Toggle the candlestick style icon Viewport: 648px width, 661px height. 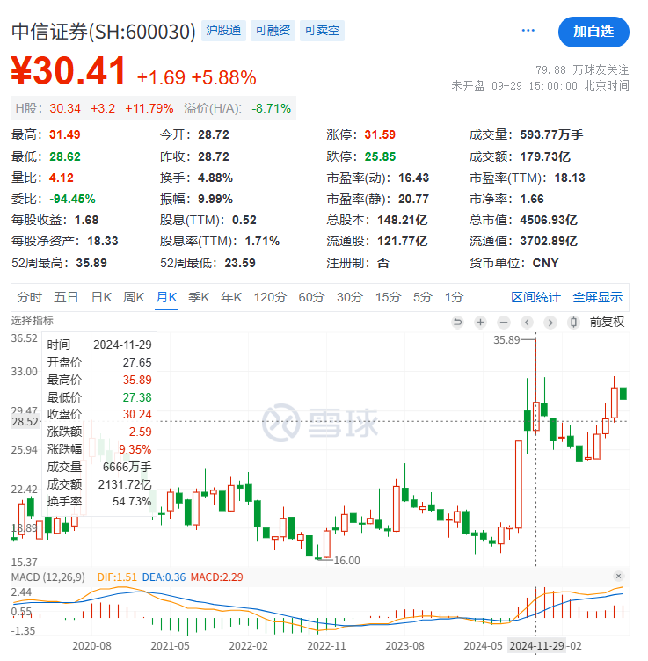coord(573,323)
